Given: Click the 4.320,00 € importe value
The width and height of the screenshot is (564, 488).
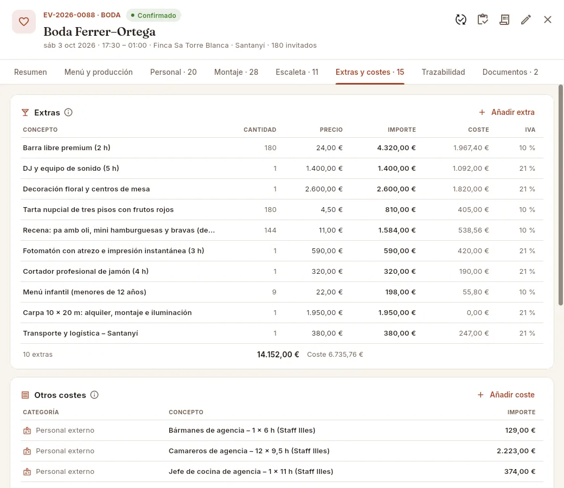Looking at the screenshot, I should tap(396, 148).
